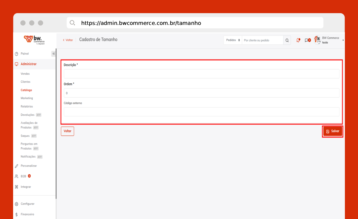This screenshot has width=358, height=219.
Task: Focus the Descrição input field
Action: (201, 74)
